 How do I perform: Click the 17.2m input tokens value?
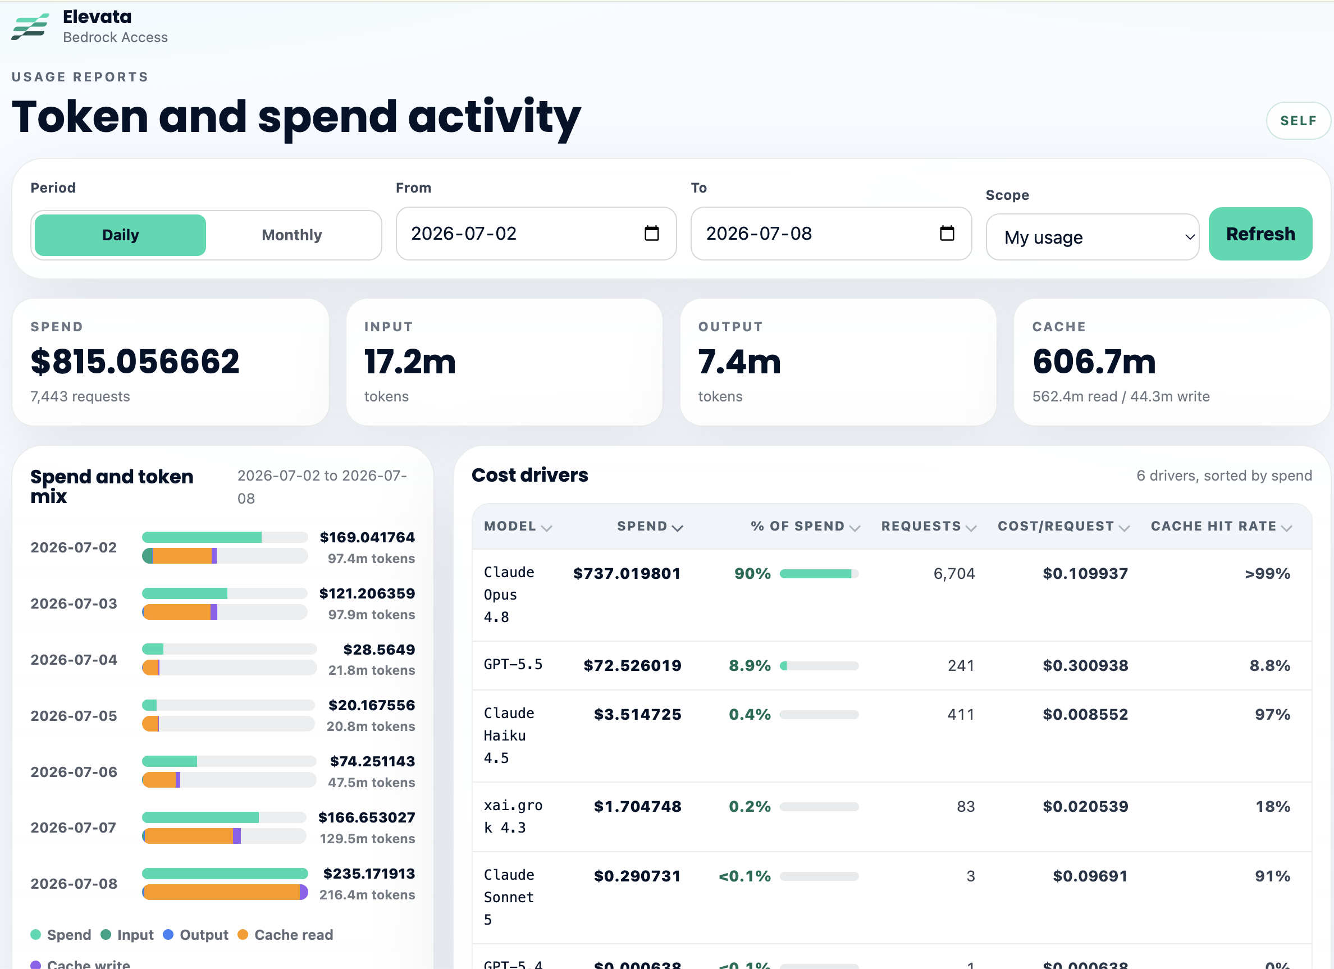click(x=410, y=361)
